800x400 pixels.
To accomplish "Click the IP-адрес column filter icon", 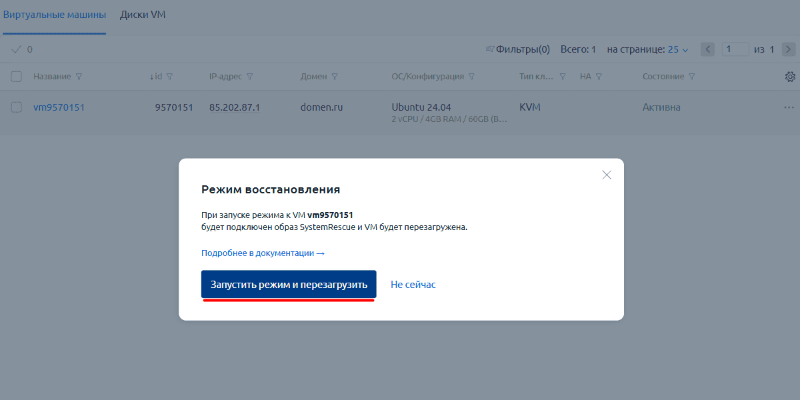I will click(x=249, y=77).
